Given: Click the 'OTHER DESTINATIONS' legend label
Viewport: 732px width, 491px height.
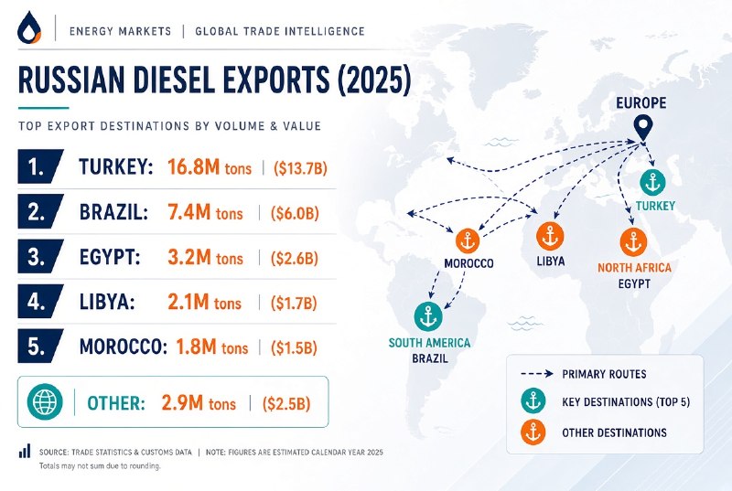Looking at the screenshot, I should point(614,432).
